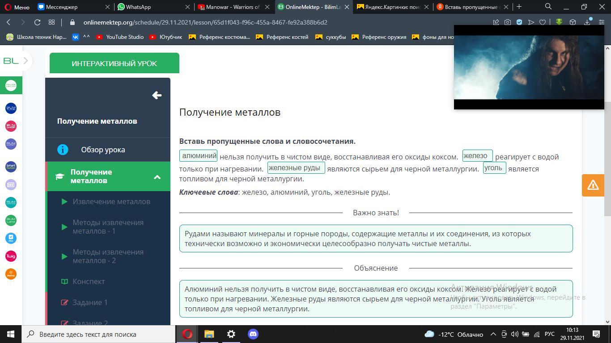Open Методы извлечения металлов - 1

click(x=108, y=227)
